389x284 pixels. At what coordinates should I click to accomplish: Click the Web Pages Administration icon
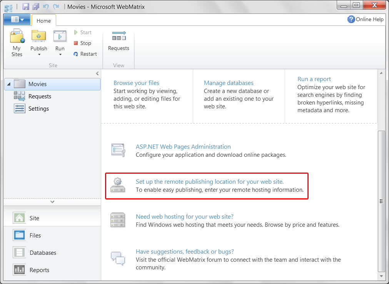pos(118,150)
